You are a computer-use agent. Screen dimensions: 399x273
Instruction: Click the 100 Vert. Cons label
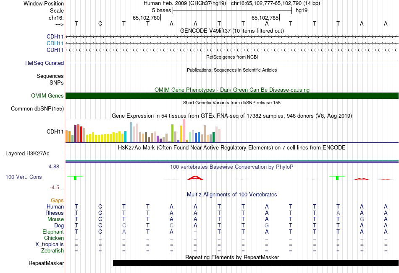[x=24, y=177]
